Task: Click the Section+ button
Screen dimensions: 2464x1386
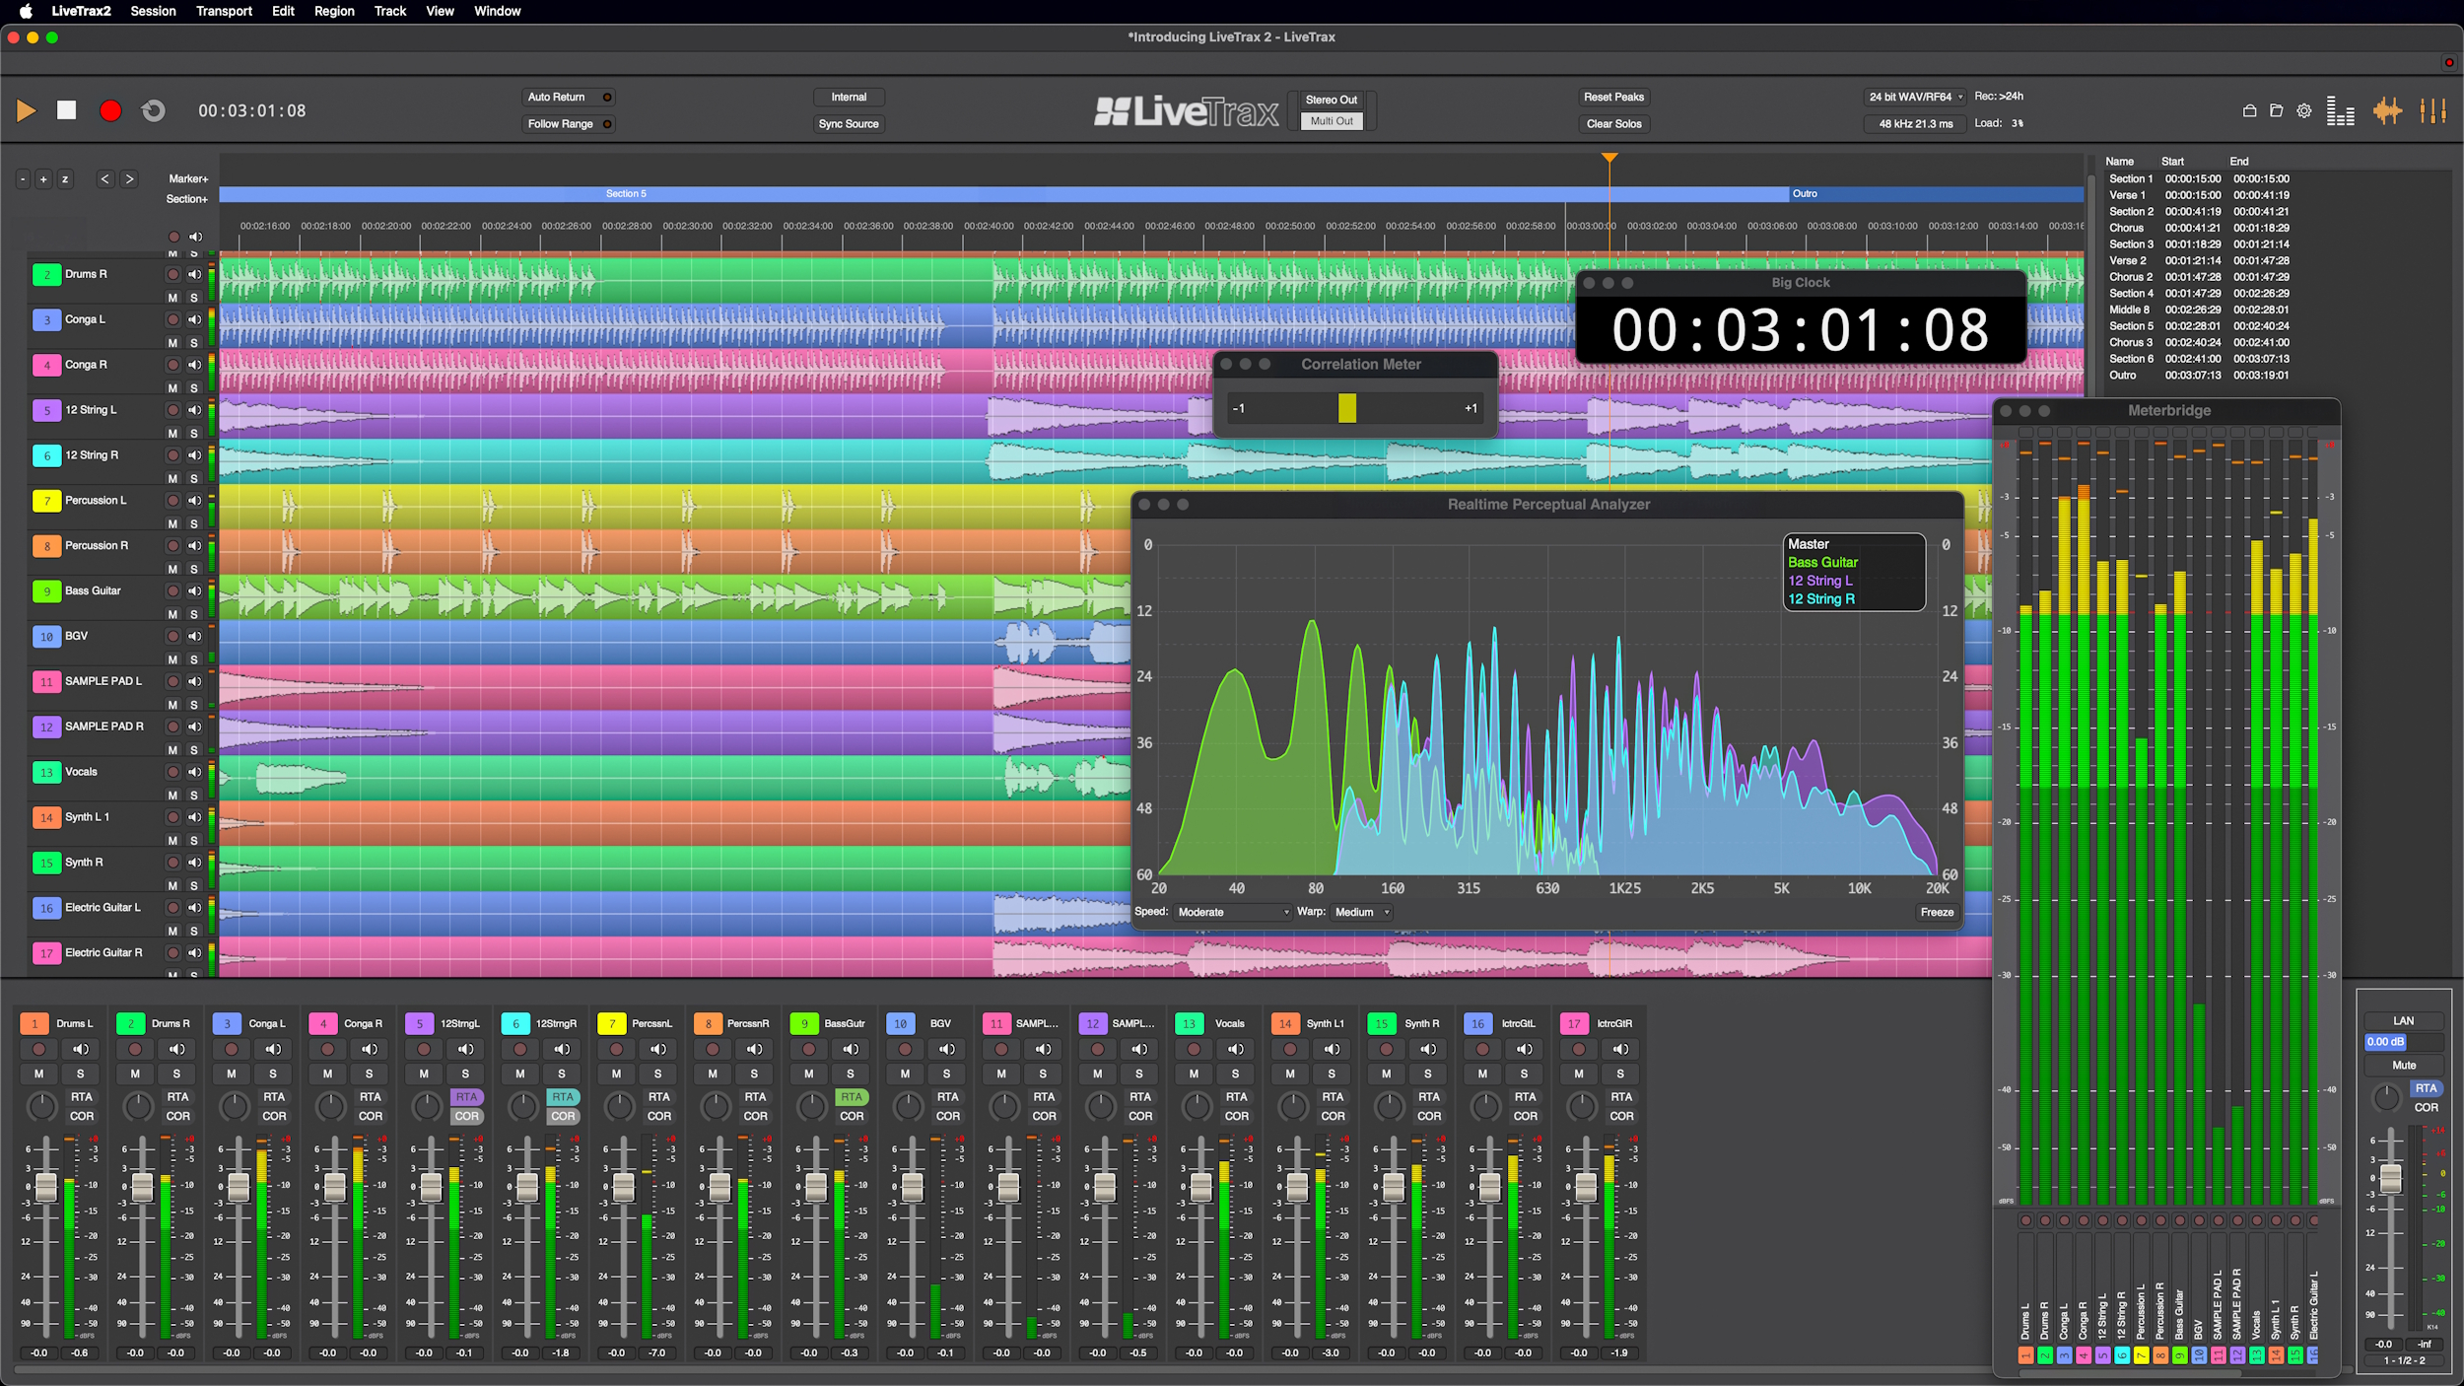Action: (x=187, y=199)
